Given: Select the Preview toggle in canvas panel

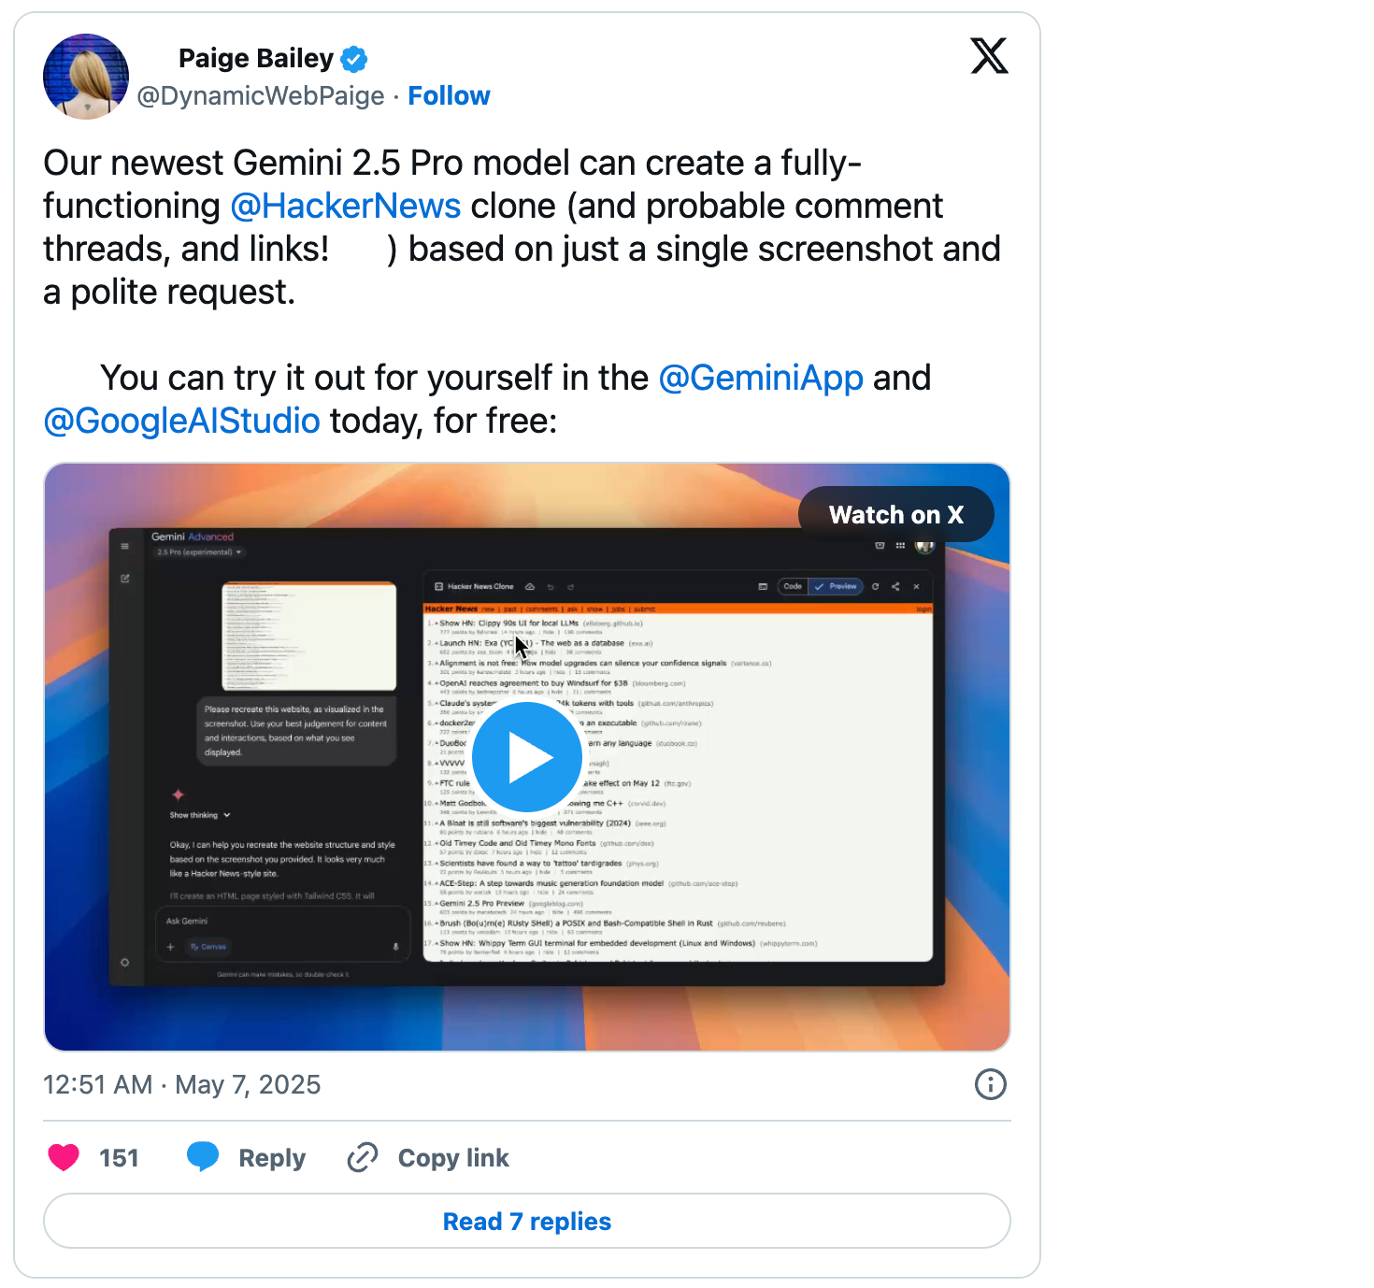Looking at the screenshot, I should (837, 587).
